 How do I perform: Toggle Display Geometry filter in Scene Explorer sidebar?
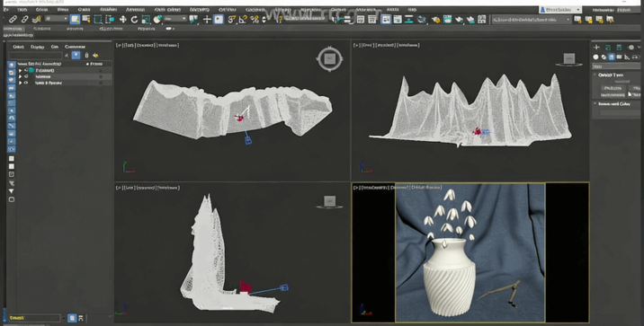point(12,65)
